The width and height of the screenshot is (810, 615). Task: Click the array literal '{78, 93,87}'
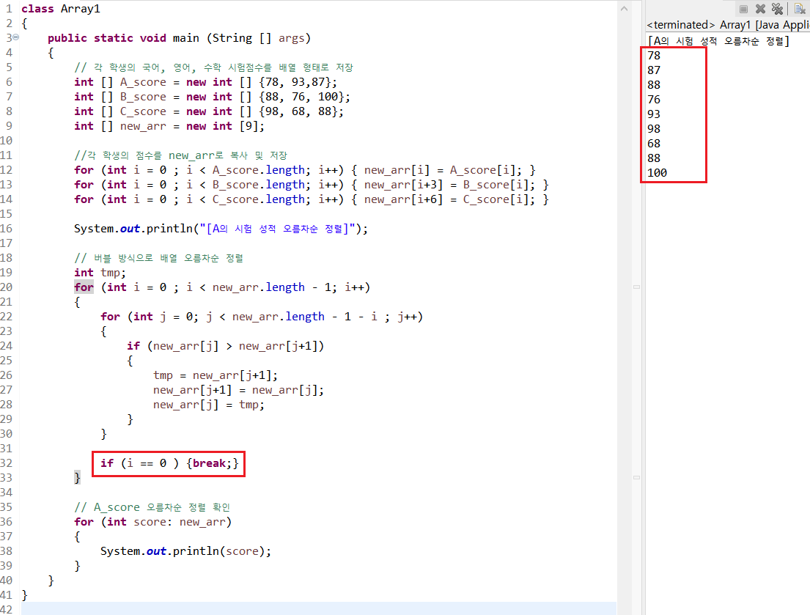coord(295,82)
